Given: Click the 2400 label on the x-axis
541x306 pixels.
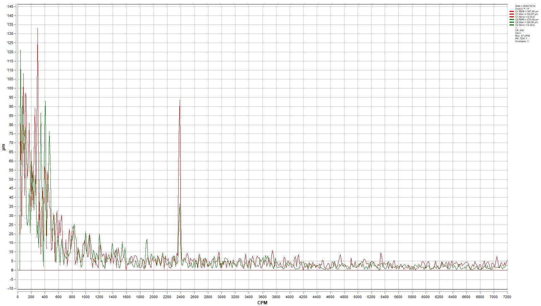Looking at the screenshot, I should [181, 297].
